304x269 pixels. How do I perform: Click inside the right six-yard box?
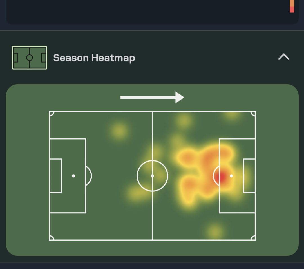(249, 176)
